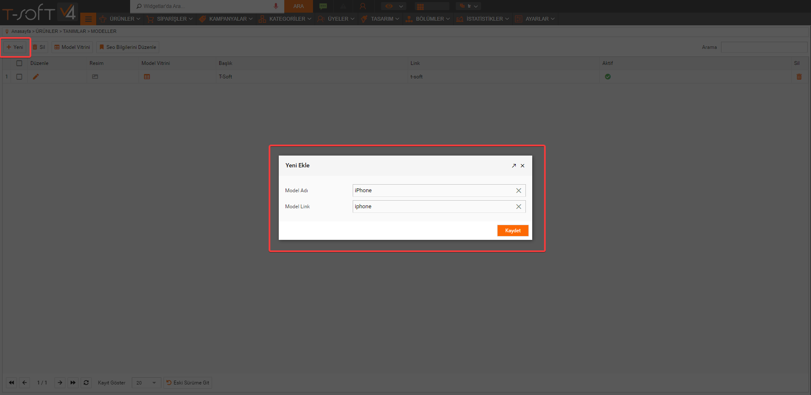Clear the Model Link field with X icon
The height and width of the screenshot is (395, 811).
[519, 207]
